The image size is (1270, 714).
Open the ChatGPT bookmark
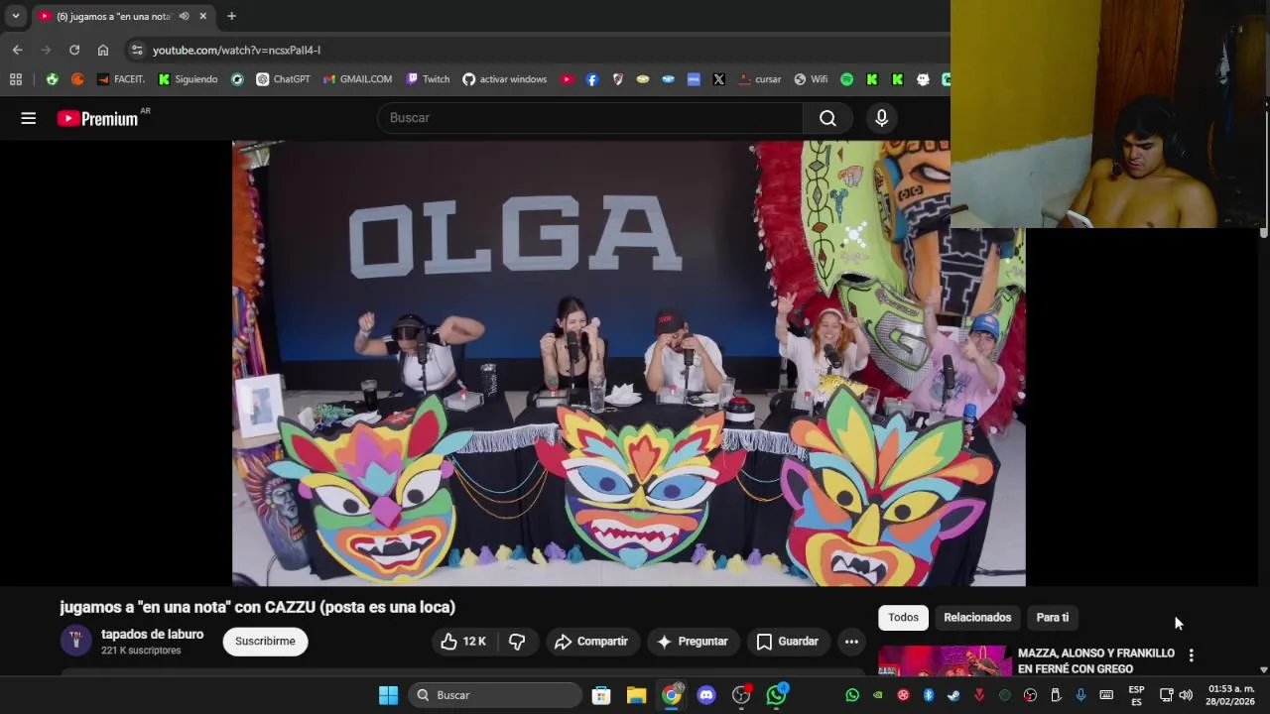pyautogui.click(x=283, y=79)
